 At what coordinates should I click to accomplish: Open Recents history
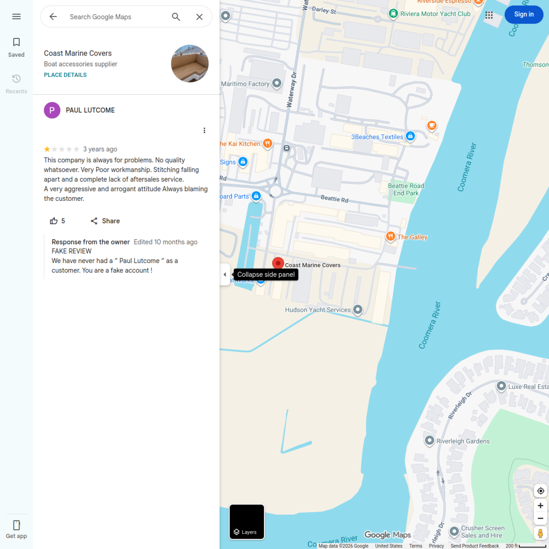click(x=16, y=84)
